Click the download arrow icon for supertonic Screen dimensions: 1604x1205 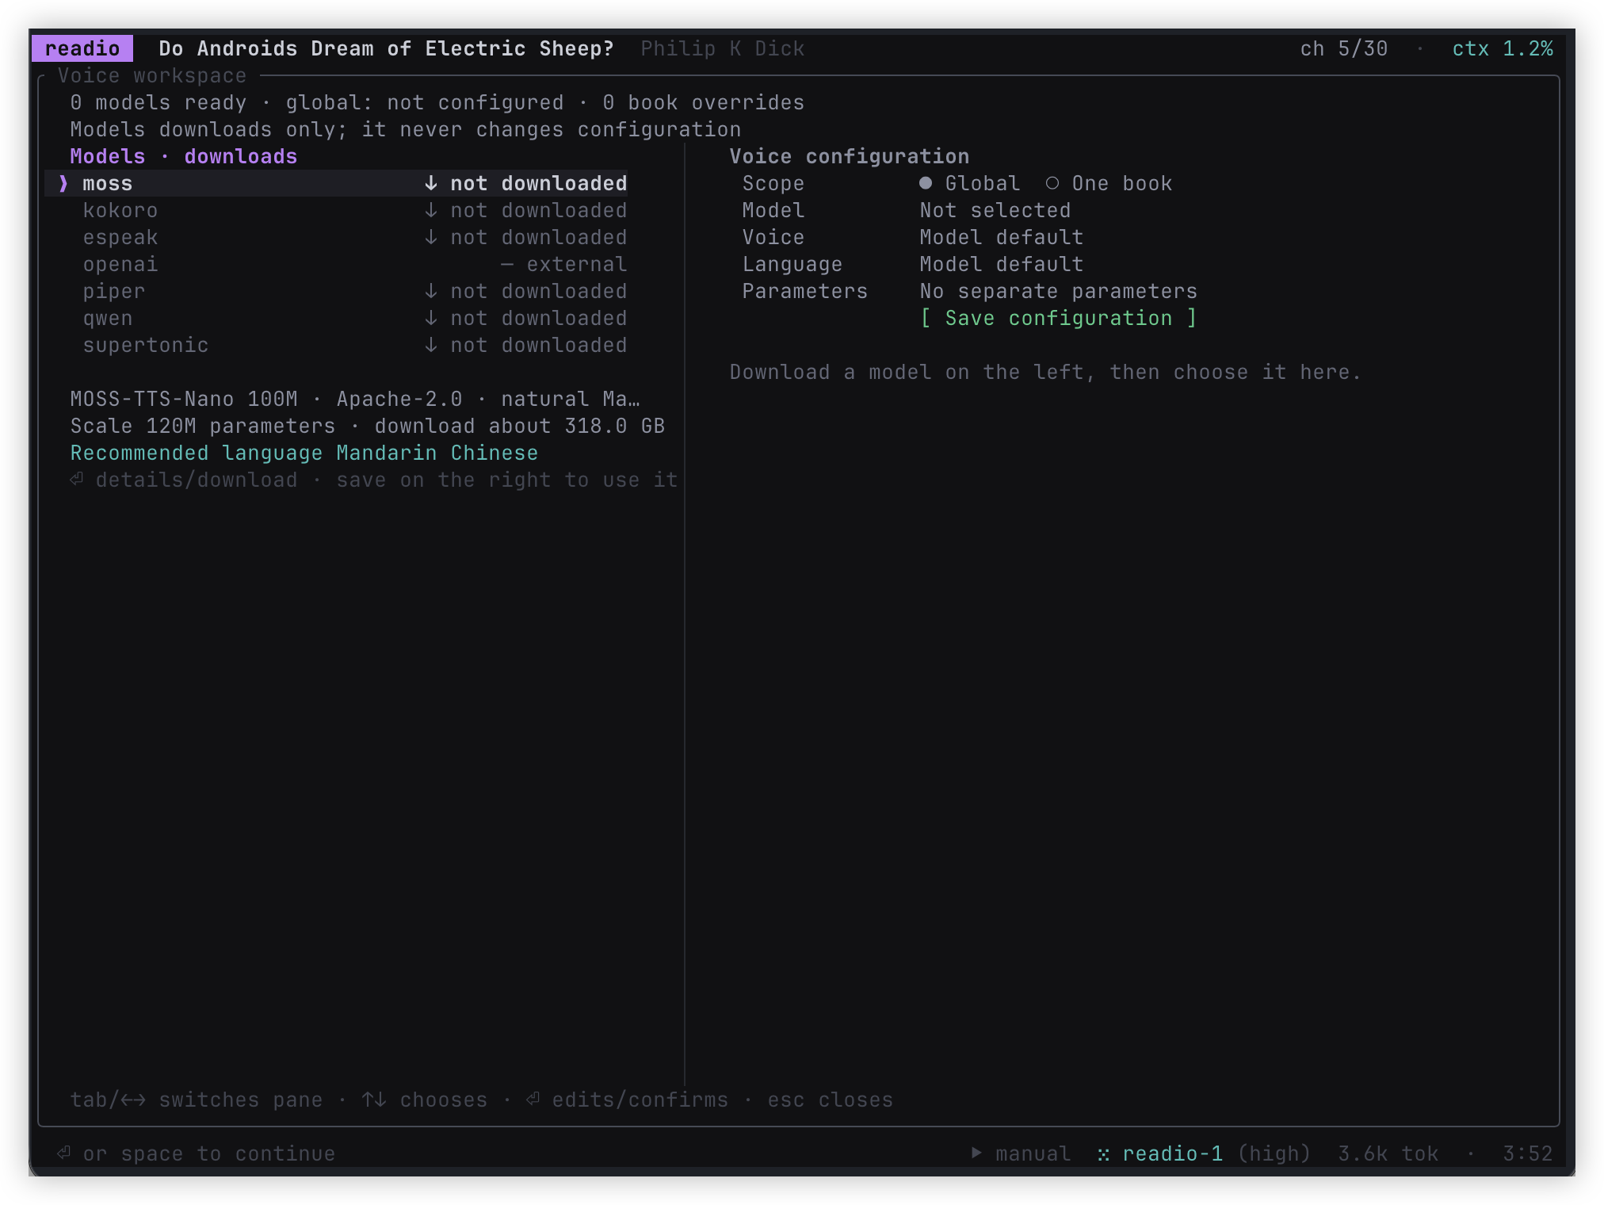coord(430,345)
